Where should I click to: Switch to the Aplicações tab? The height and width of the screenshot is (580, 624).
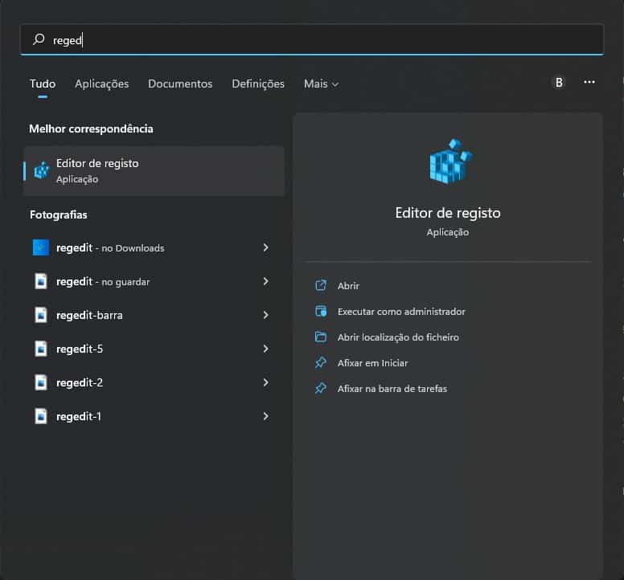tap(101, 84)
